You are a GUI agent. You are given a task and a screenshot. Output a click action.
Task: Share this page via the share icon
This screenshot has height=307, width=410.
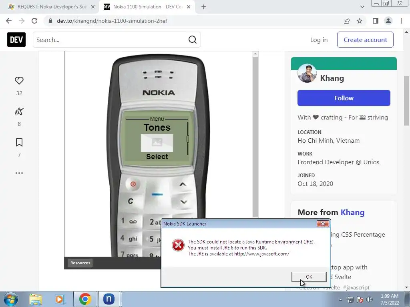pos(347,21)
